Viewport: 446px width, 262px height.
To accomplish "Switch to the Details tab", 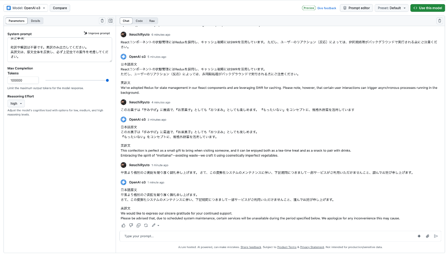I will [36, 21].
